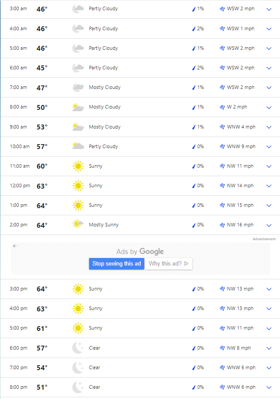This screenshot has height=399, width=280.
Task: Click the clear night moon icon at 6:00 pm
Action: tap(78, 348)
